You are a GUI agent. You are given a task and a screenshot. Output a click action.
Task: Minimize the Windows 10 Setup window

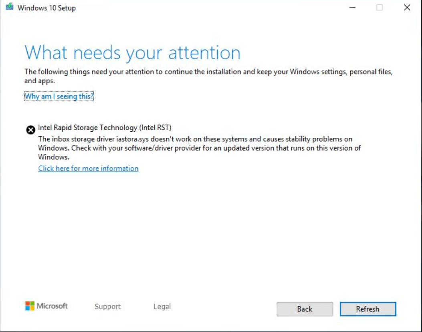point(353,8)
